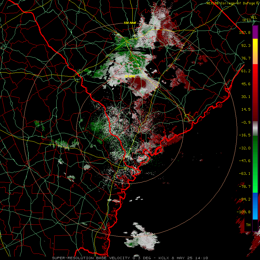This screenshot has width=260, height=260.
Task: Click the 107.8 velocity scale value
Action: 245,32
